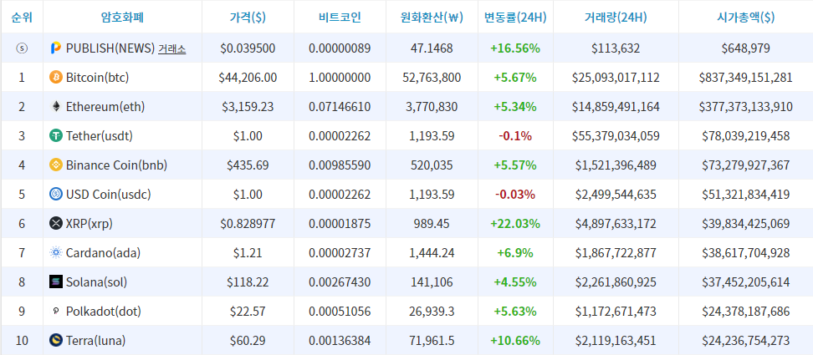Click Terra price $60.29
This screenshot has height=355, width=813.
[x=248, y=341]
